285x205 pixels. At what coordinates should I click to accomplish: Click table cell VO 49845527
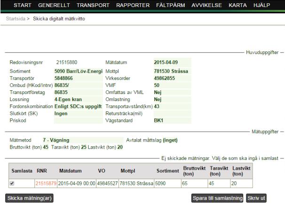point(107,183)
